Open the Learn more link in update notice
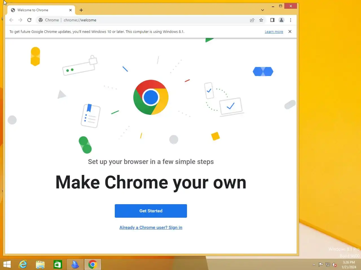Image resolution: width=361 pixels, height=270 pixels. [x=274, y=32]
